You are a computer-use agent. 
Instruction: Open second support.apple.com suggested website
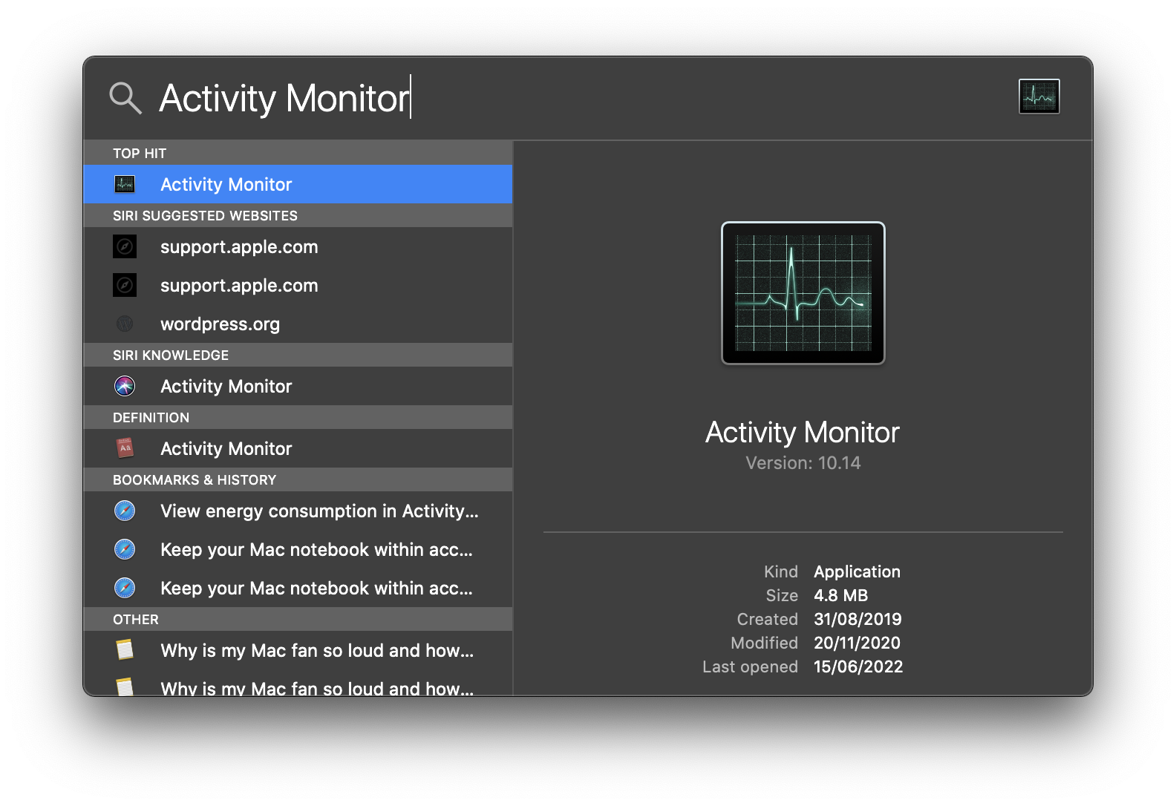(298, 285)
